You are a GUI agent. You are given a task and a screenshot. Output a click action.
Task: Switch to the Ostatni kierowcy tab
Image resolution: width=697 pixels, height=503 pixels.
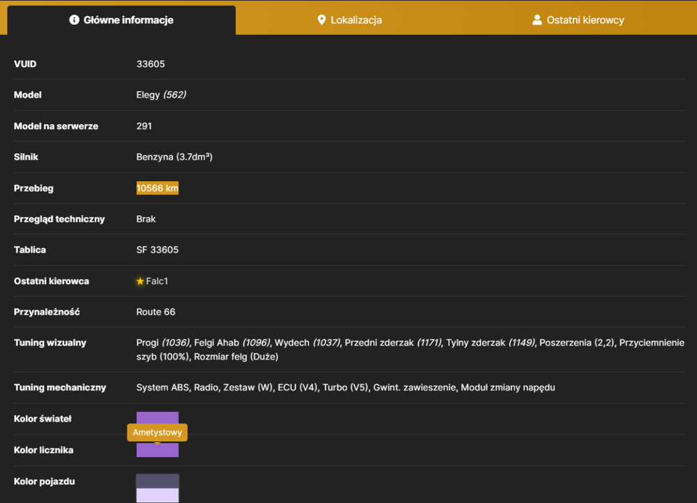(x=579, y=20)
